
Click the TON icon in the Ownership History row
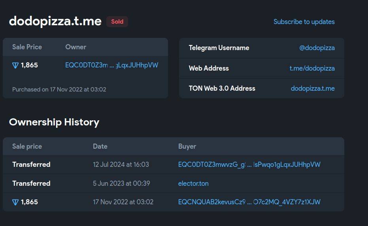pyautogui.click(x=15, y=202)
